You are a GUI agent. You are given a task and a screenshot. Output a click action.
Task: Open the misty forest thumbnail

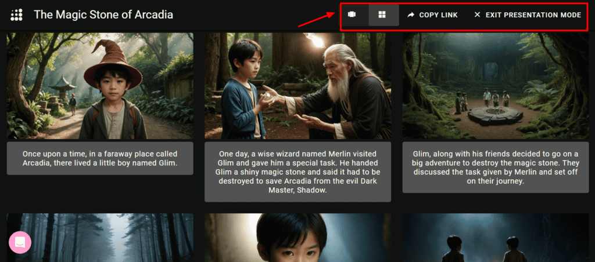coord(100,238)
